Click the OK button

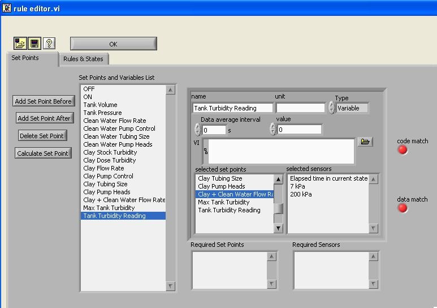pyautogui.click(x=114, y=44)
